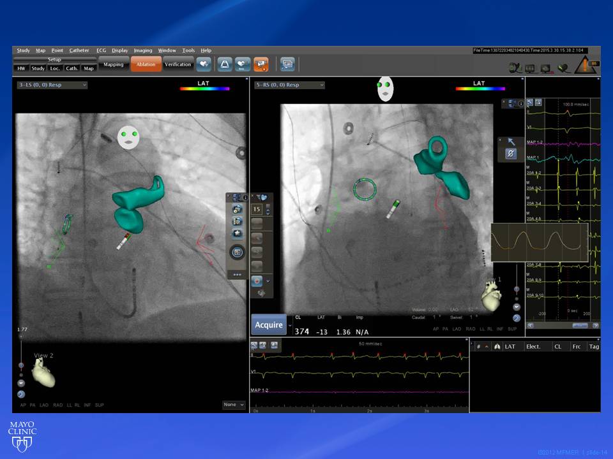Switch to Verification mode

click(178, 64)
